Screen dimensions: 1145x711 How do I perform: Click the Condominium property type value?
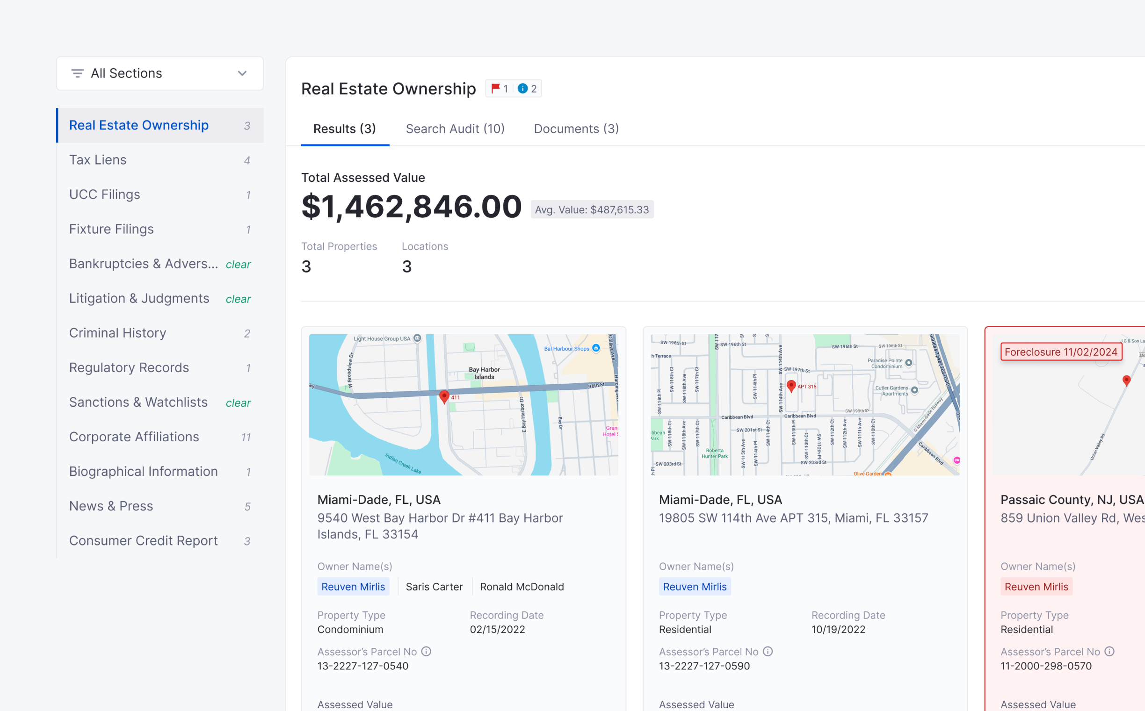[350, 630]
